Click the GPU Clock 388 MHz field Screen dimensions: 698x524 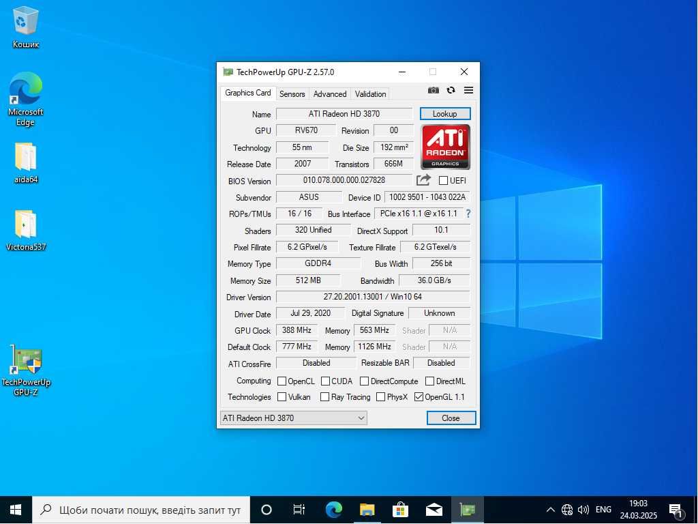297,330
